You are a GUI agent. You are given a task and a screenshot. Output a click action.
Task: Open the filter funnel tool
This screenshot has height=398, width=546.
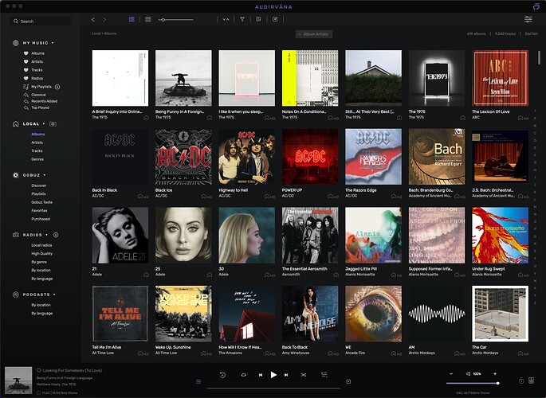pos(242,19)
